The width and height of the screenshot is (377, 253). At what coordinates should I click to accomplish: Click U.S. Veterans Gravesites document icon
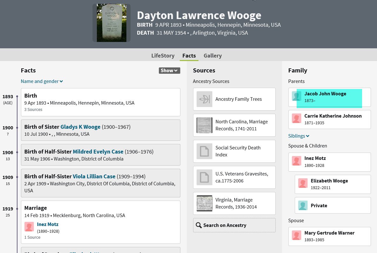pyautogui.click(x=204, y=177)
